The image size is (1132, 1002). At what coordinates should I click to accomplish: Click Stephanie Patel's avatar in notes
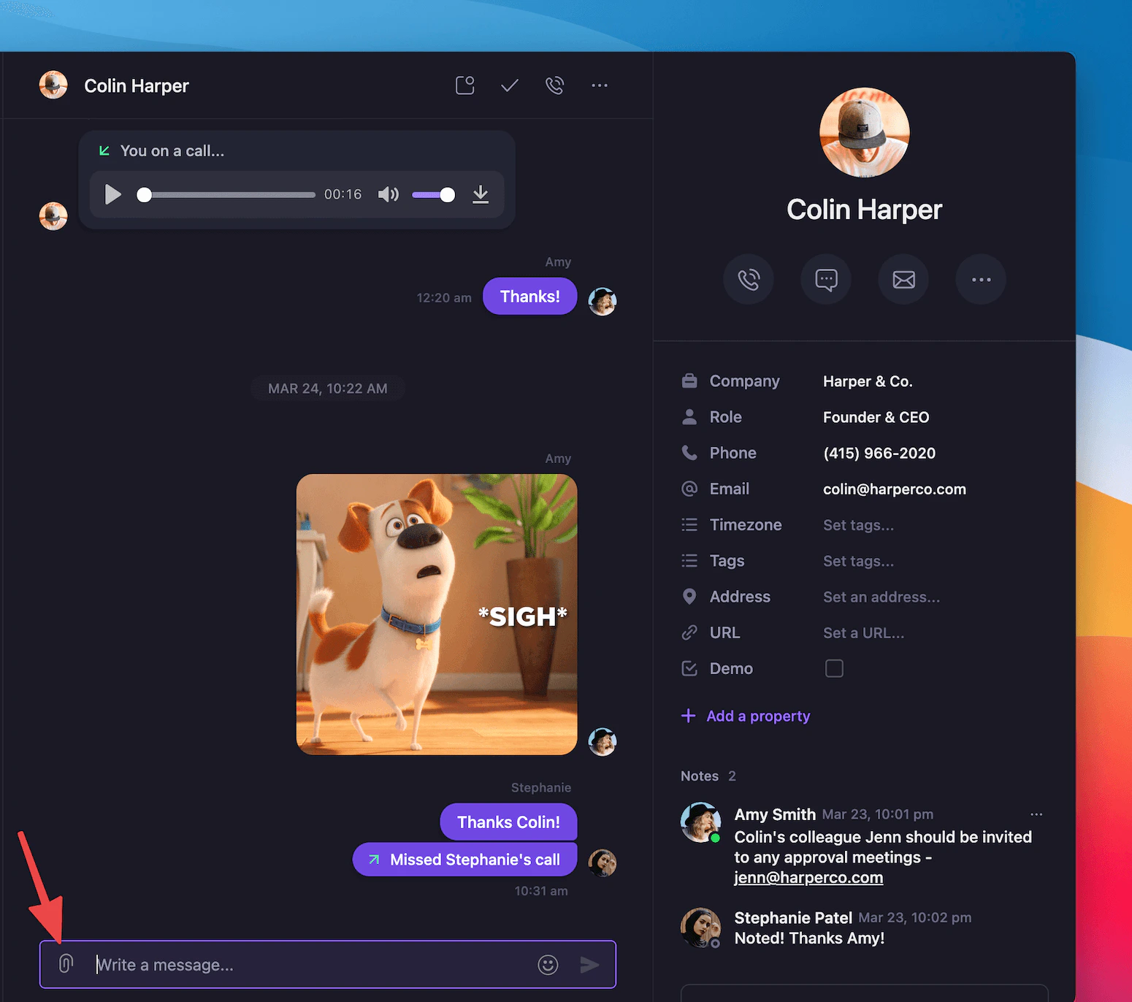(701, 928)
